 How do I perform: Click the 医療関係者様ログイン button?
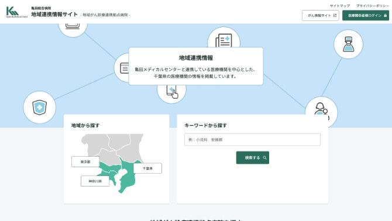tap(366, 15)
